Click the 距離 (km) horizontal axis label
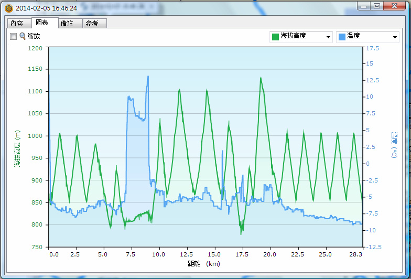Viewport: 411px width, 279px height. pos(204,264)
